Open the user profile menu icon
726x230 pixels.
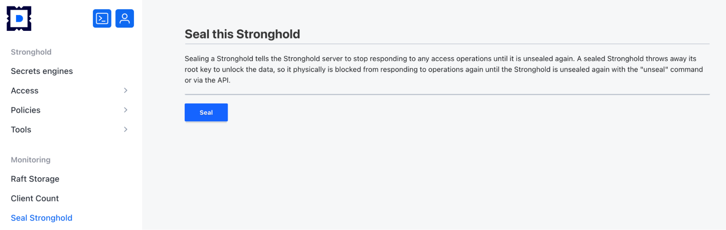125,19
